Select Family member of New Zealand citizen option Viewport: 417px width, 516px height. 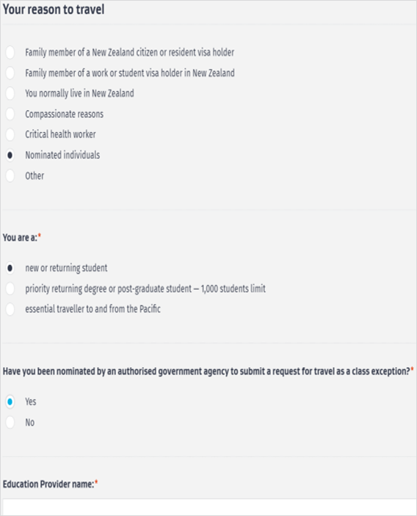[10, 52]
